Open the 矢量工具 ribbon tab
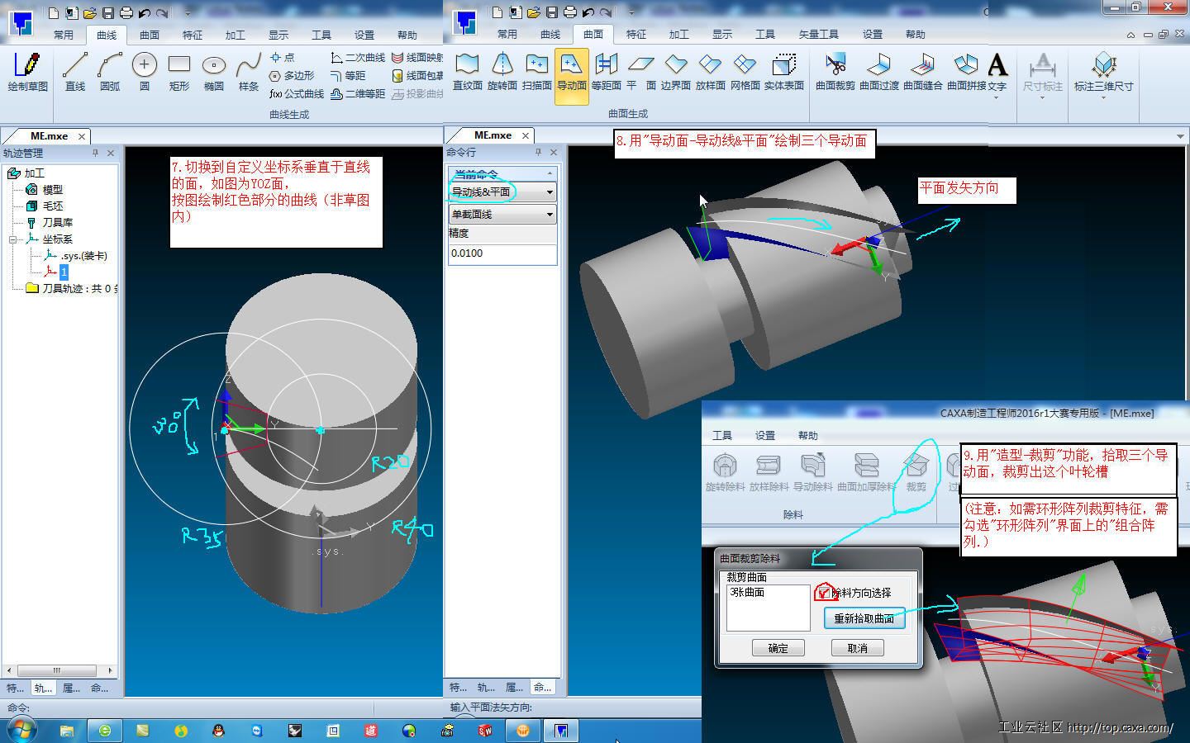The height and width of the screenshot is (743, 1190). click(818, 35)
